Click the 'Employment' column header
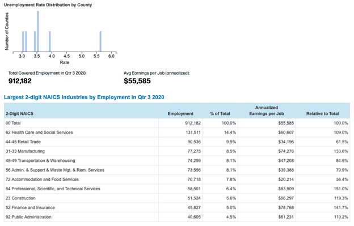This screenshot has width=354, height=226. point(180,113)
